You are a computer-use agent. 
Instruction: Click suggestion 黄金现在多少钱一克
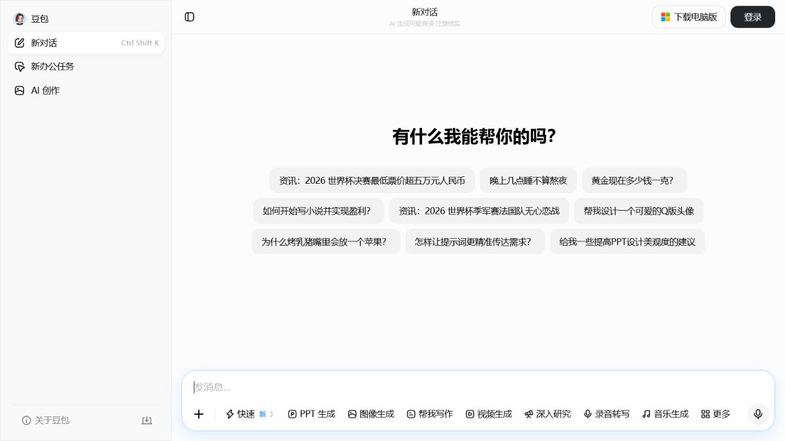635,180
